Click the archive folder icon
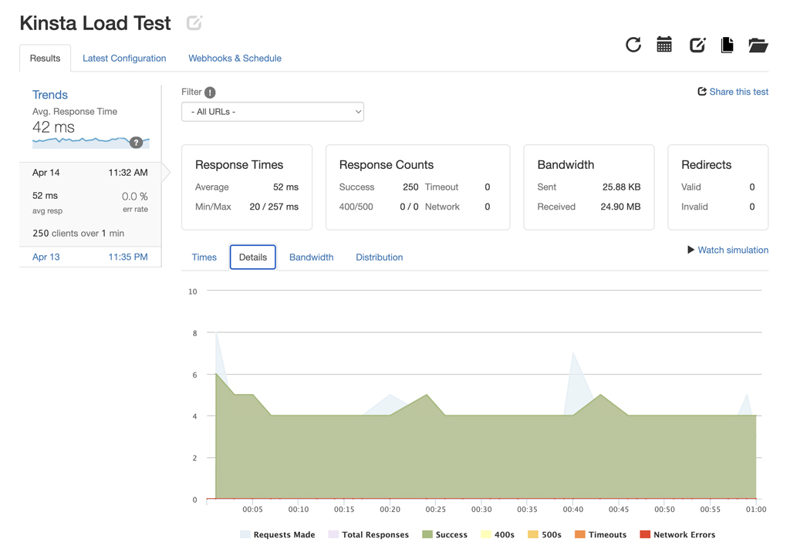This screenshot has height=552, width=790. (x=758, y=45)
